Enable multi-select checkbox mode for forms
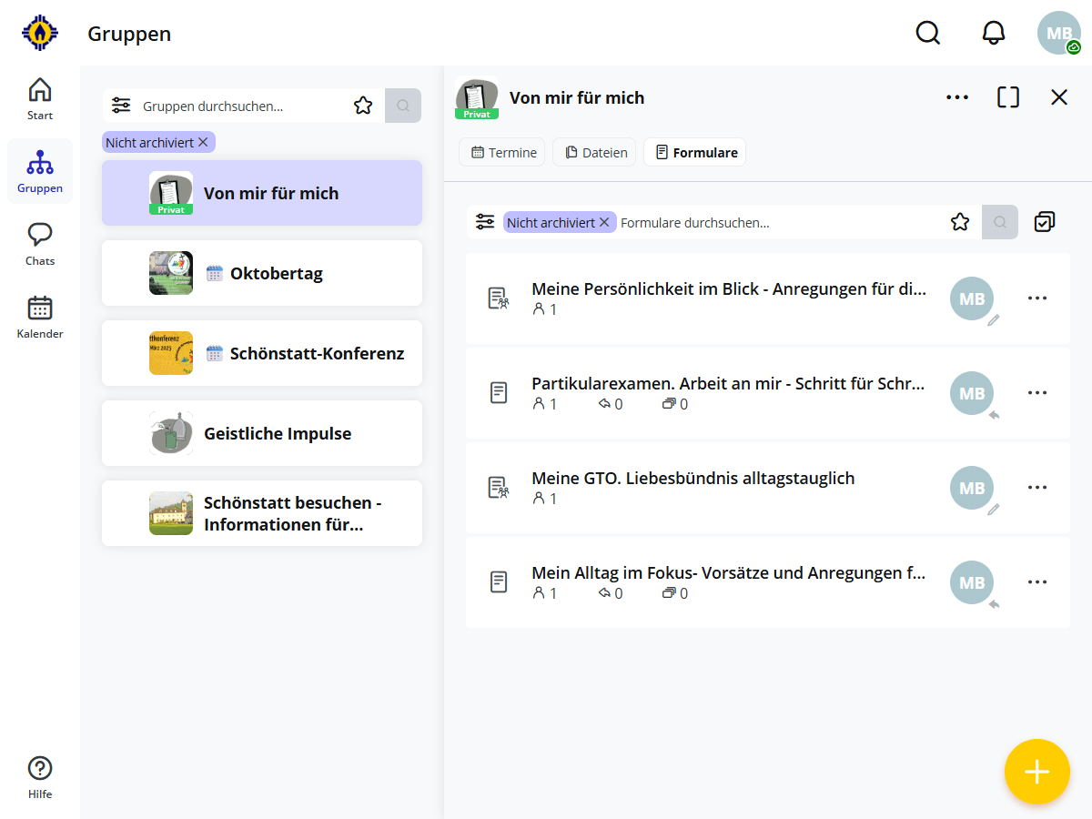 coord(1045,222)
